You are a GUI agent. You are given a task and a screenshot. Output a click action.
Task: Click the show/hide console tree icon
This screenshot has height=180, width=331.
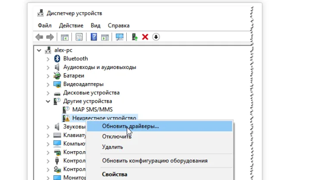point(65,37)
